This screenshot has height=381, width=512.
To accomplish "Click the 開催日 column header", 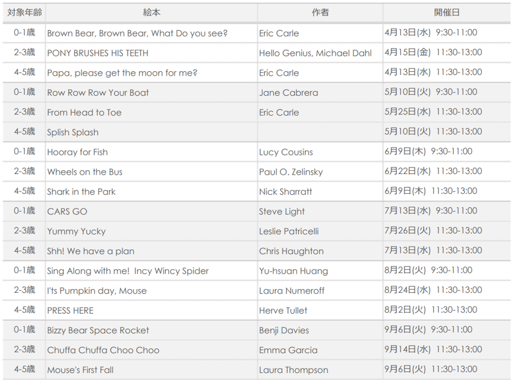I will click(x=446, y=13).
